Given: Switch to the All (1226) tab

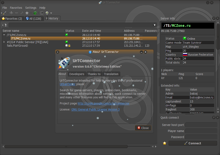Looking at the screenshot, I should coord(34,18).
